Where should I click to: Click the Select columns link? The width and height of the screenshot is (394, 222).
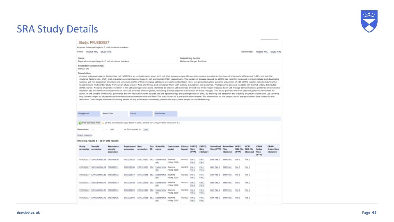[85, 135]
